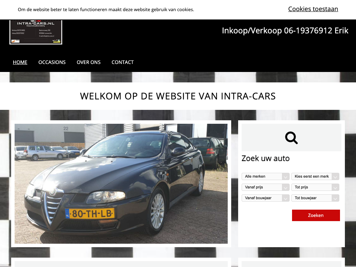The height and width of the screenshot is (267, 356).
Task: Open the Over ons page
Action: click(x=89, y=62)
